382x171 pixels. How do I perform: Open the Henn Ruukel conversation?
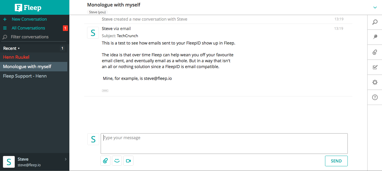point(16,57)
